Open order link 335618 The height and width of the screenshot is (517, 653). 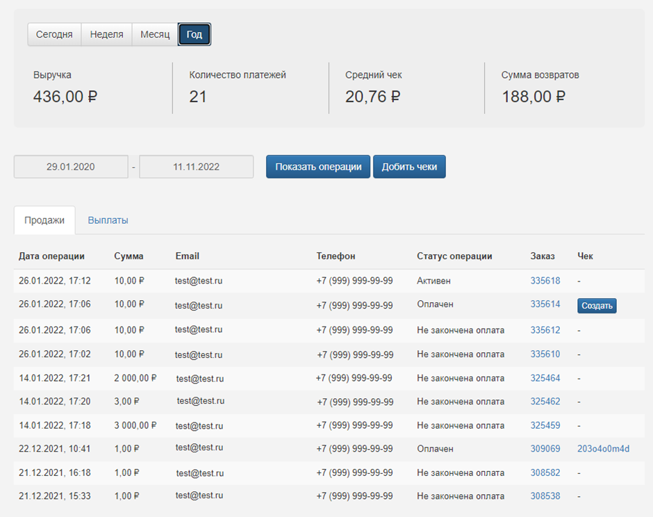pos(545,281)
